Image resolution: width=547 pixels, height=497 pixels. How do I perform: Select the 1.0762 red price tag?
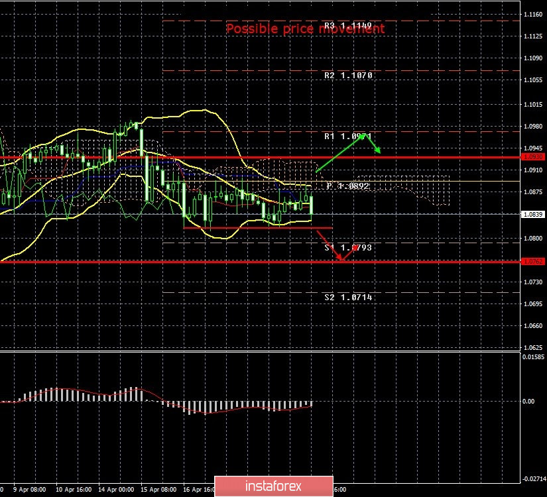click(x=532, y=261)
